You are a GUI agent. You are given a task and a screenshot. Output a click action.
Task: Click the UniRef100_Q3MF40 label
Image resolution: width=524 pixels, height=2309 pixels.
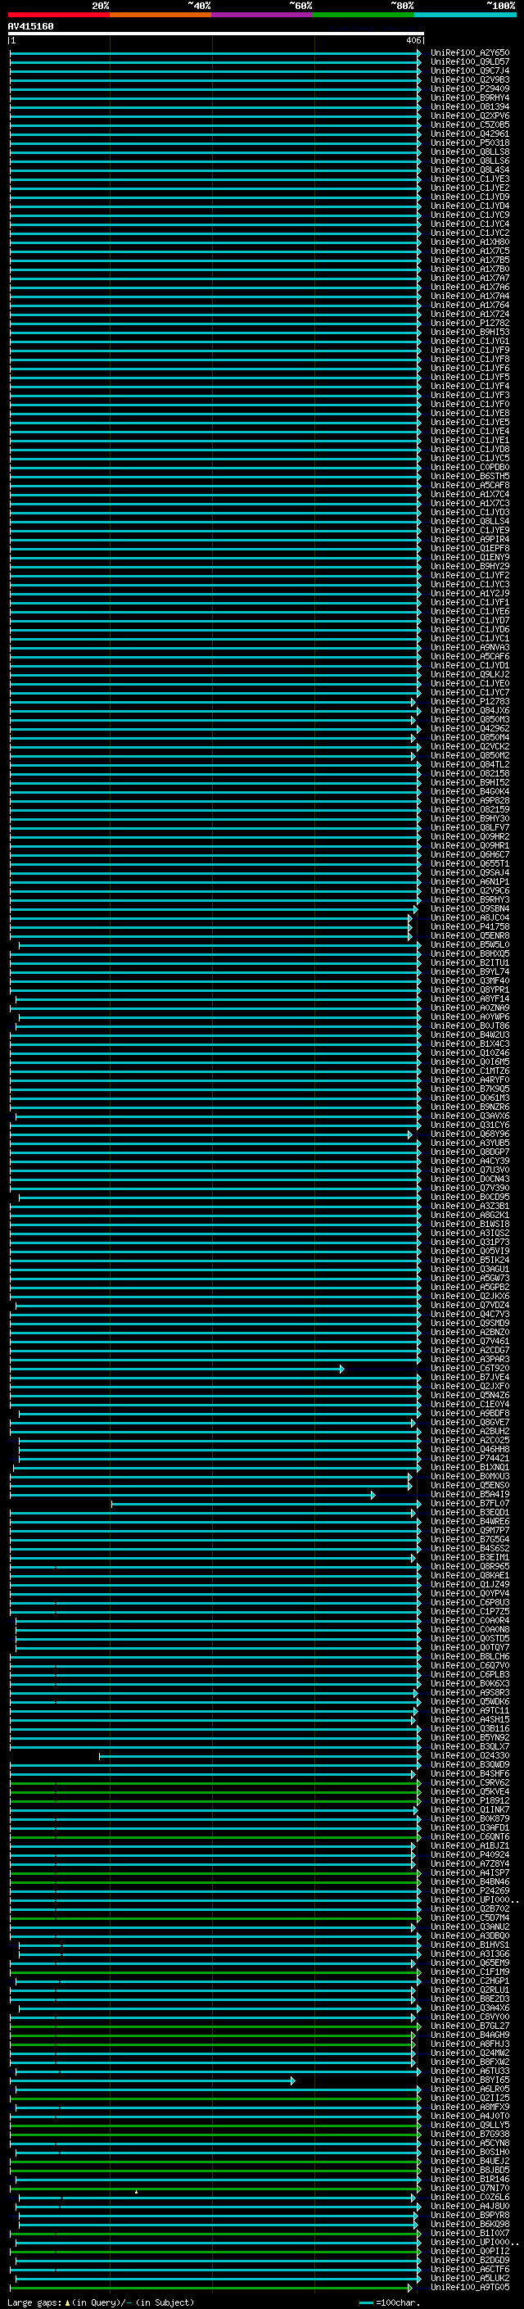point(470,980)
